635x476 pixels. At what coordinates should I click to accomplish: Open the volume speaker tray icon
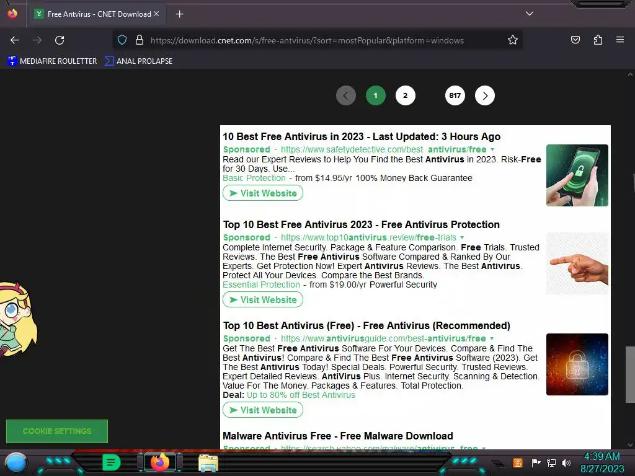(566, 462)
